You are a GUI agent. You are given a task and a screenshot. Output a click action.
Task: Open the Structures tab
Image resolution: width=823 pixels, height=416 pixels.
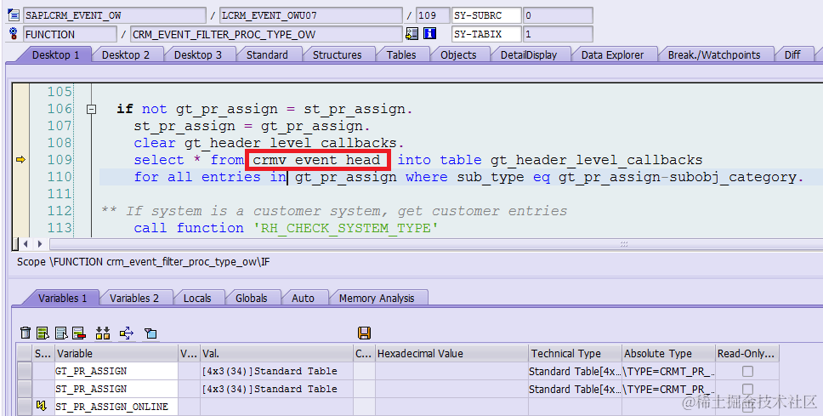click(x=337, y=54)
